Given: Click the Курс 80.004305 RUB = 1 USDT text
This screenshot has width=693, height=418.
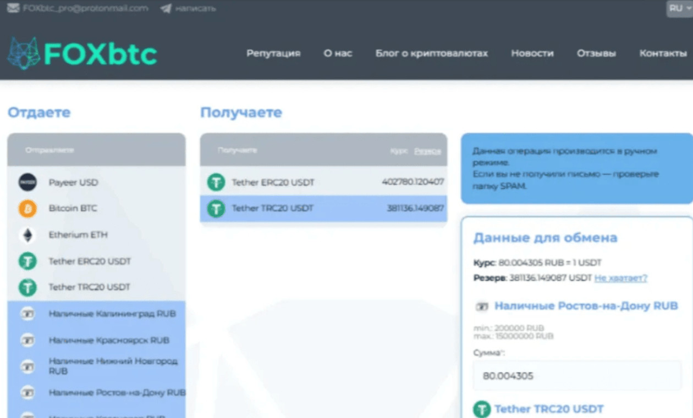Looking at the screenshot, I should pyautogui.click(x=537, y=263).
